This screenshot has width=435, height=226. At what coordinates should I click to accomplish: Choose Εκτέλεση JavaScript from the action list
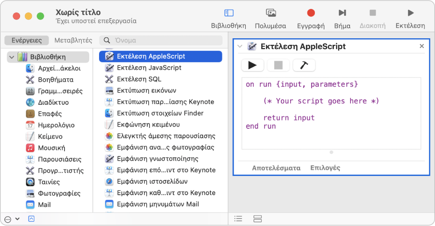tap(149, 68)
